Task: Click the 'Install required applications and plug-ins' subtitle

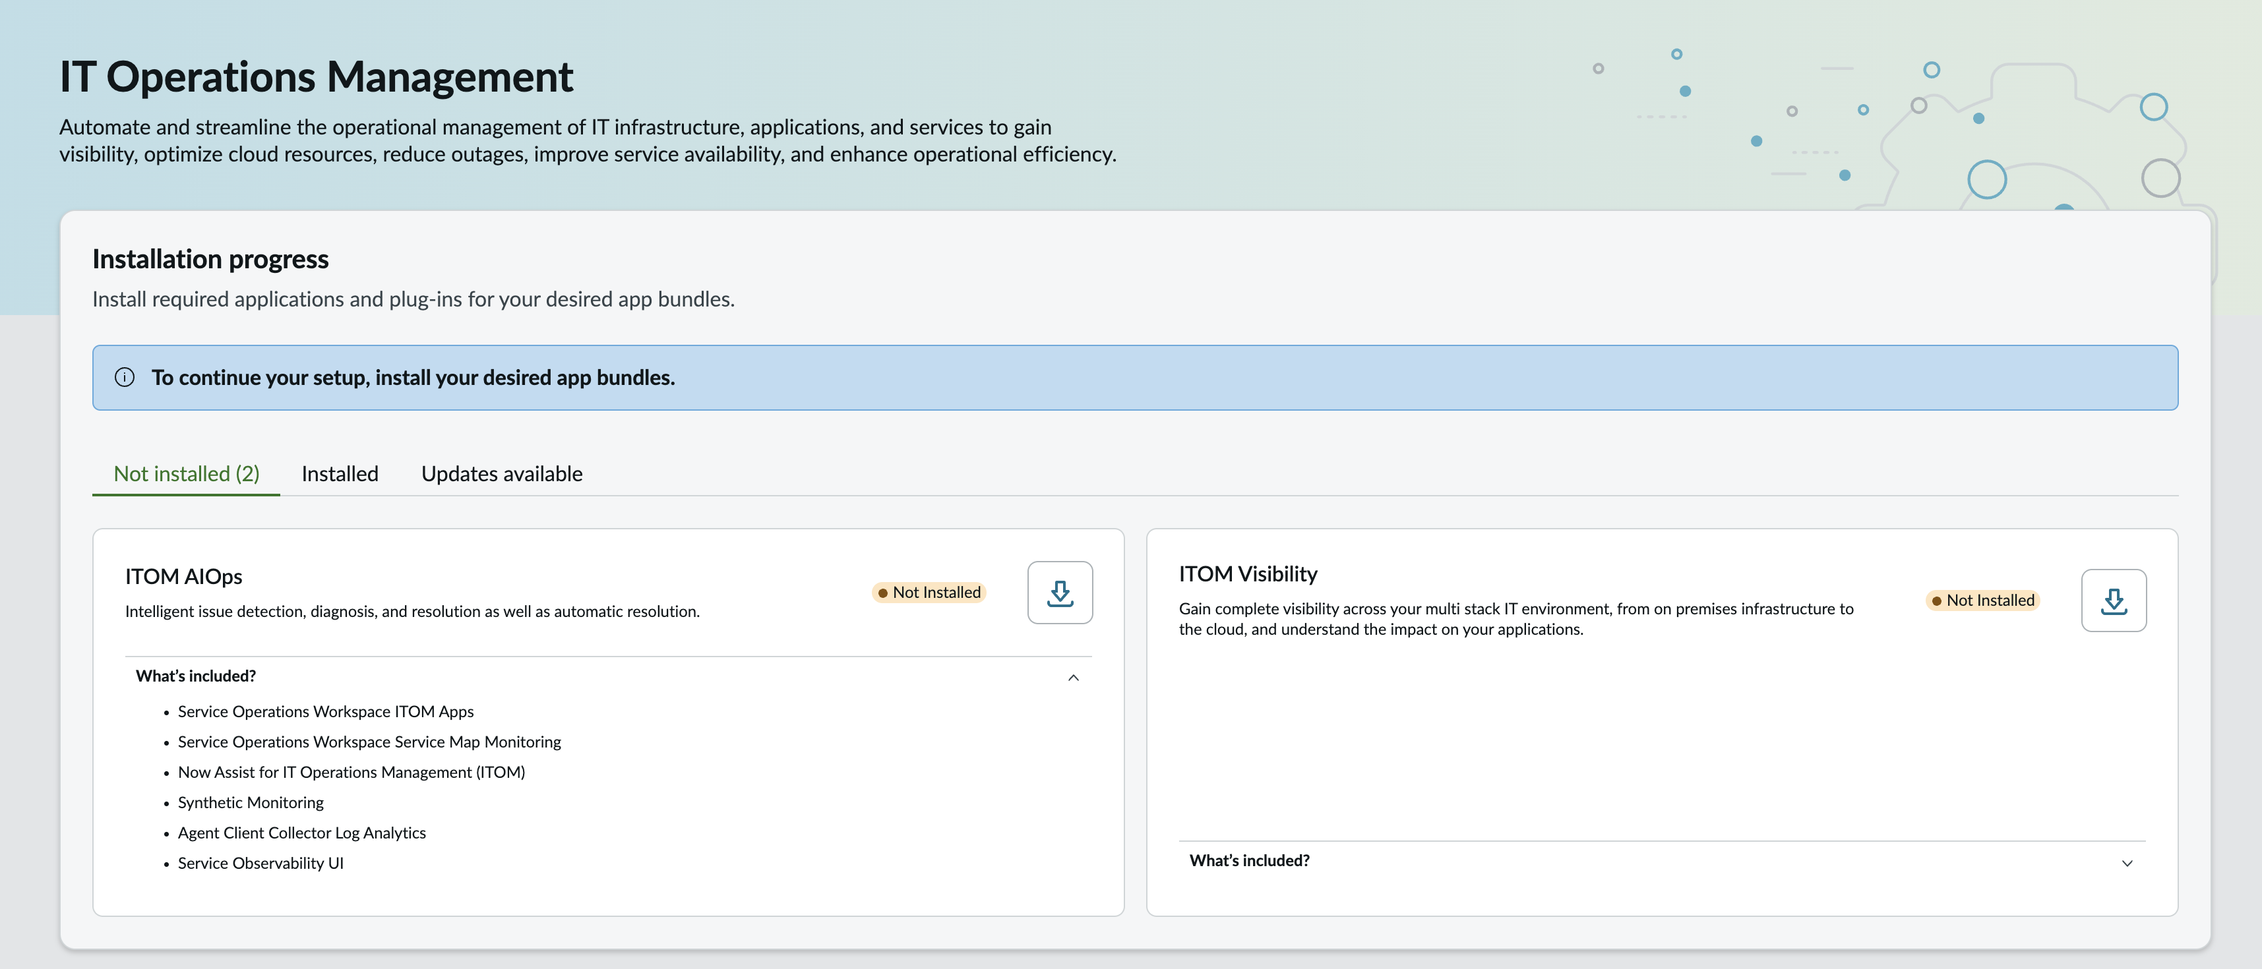Action: (413, 299)
